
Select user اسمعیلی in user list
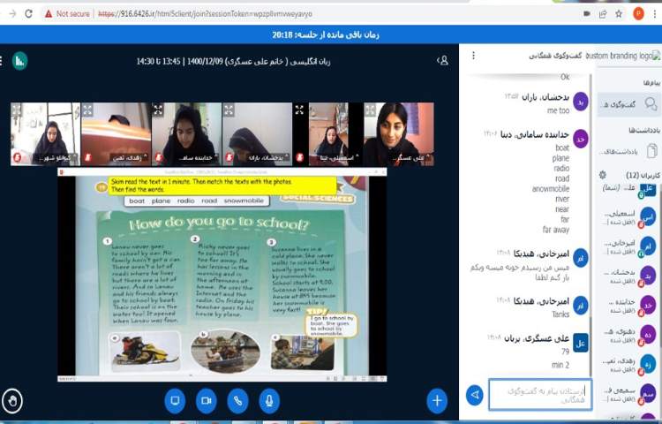tap(629, 218)
